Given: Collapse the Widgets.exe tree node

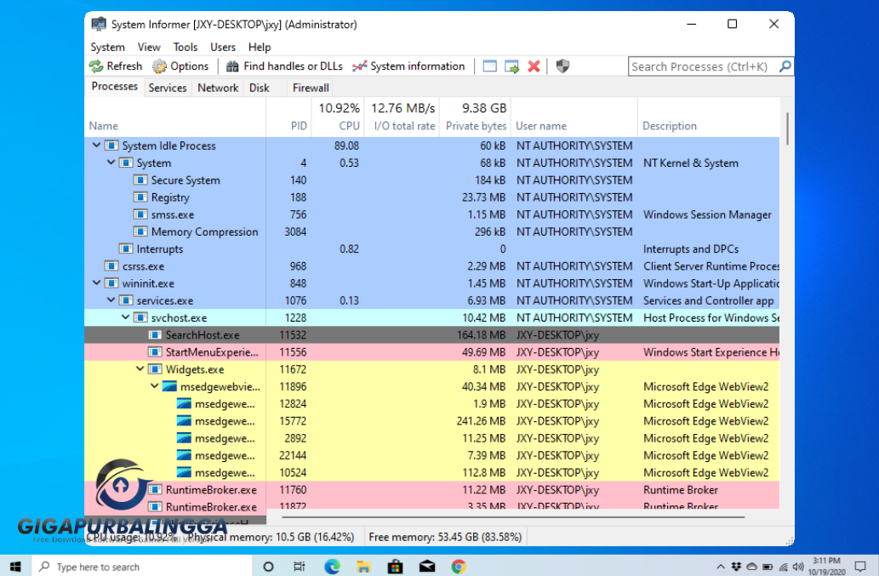Looking at the screenshot, I should pos(140,369).
